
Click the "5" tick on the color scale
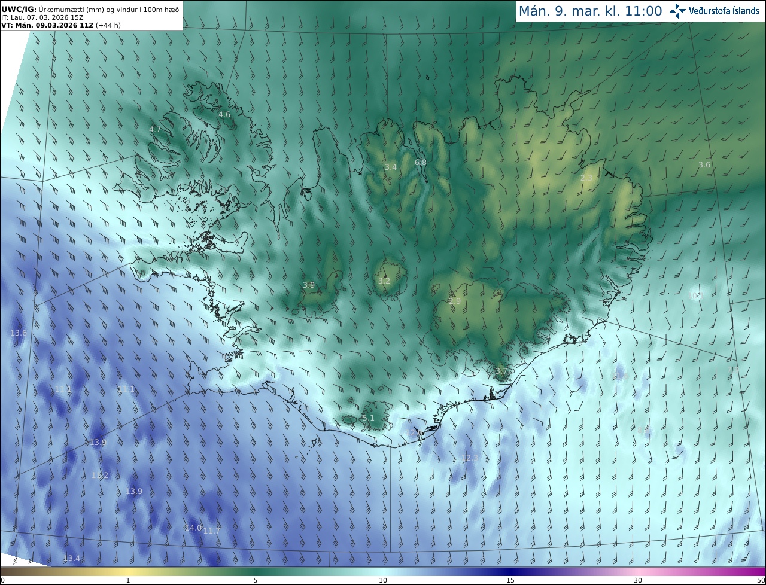pos(256,580)
